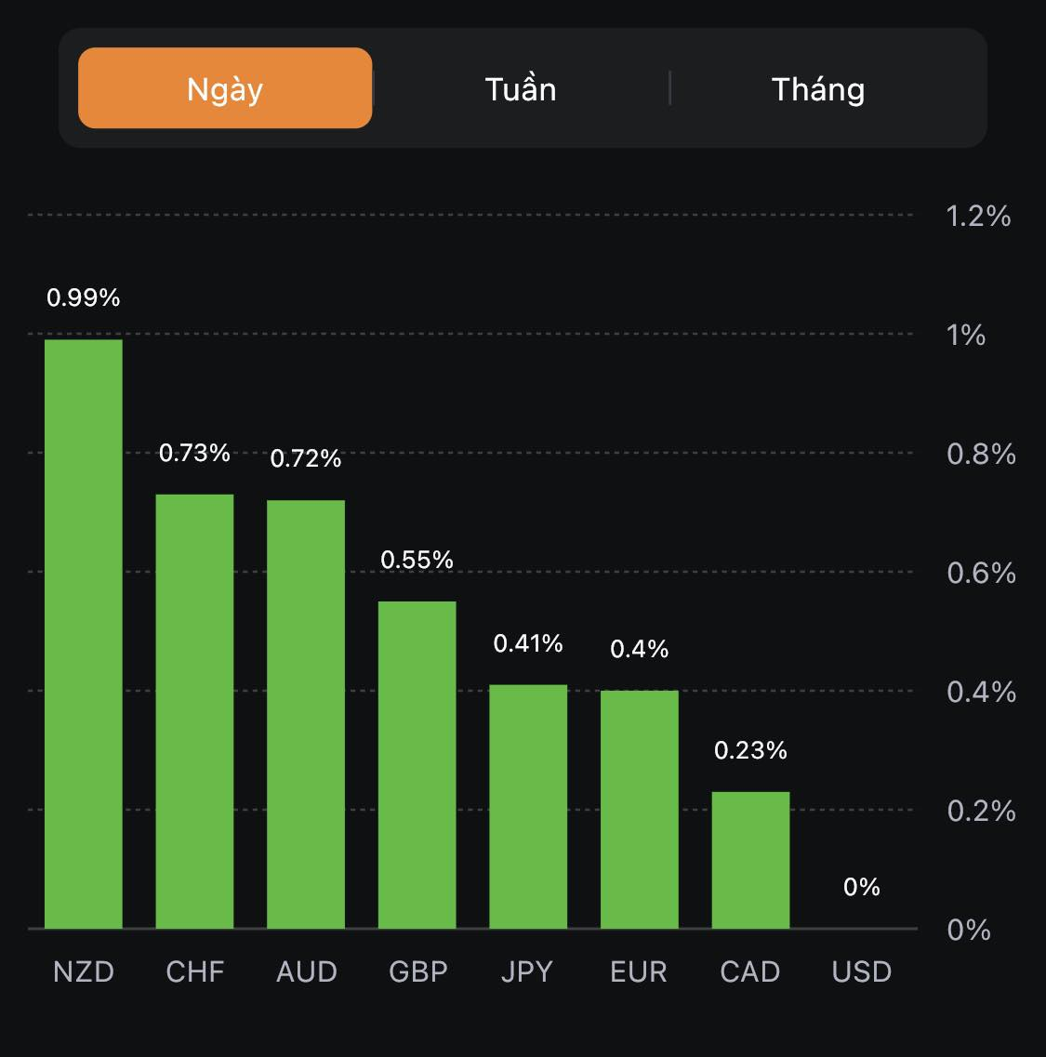Screen dimensions: 1046x1057
Task: Click the 0% value above USD
Action: click(x=862, y=887)
